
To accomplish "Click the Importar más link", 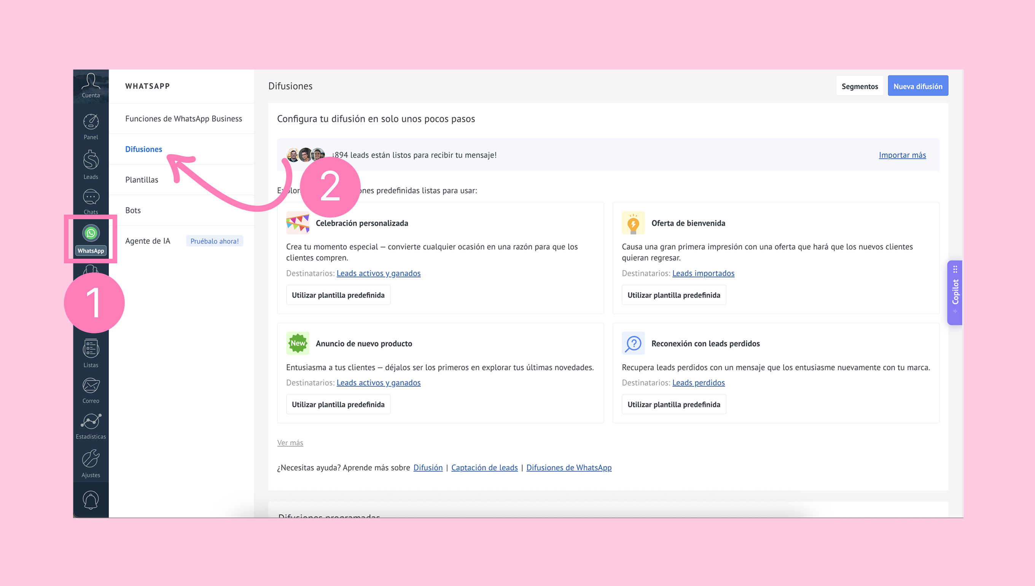I will click(x=902, y=155).
